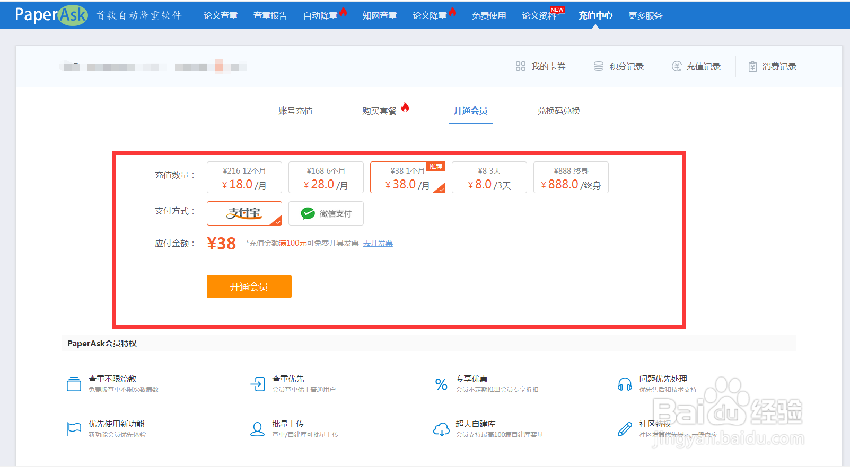Click the 会员查重优于普通用户 description

pos(304,389)
